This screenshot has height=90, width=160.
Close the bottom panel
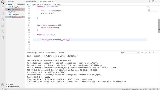point(157,53)
